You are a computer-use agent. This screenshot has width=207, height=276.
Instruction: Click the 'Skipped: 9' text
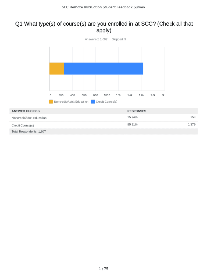pyautogui.click(x=119, y=39)
